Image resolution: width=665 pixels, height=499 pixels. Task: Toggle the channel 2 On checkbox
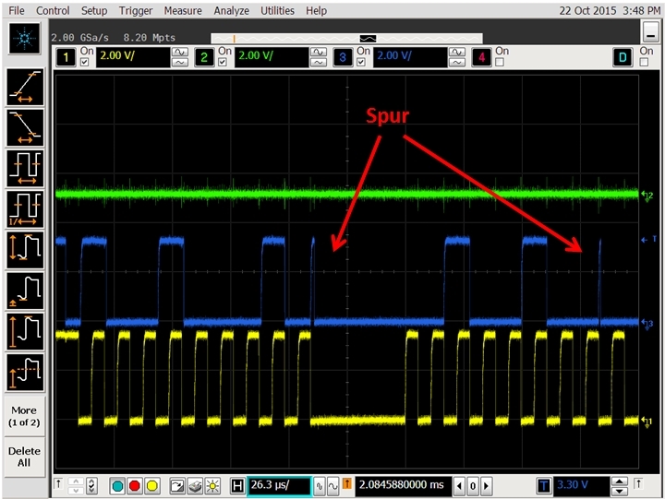(x=223, y=63)
